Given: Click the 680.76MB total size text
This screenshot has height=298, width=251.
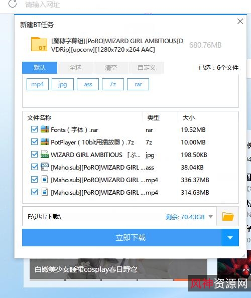Looking at the screenshot, I should (x=205, y=45).
